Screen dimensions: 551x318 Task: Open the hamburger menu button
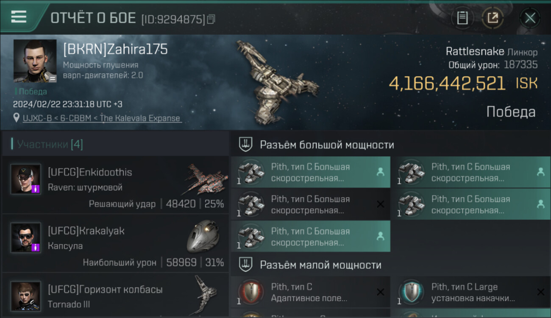pyautogui.click(x=19, y=17)
